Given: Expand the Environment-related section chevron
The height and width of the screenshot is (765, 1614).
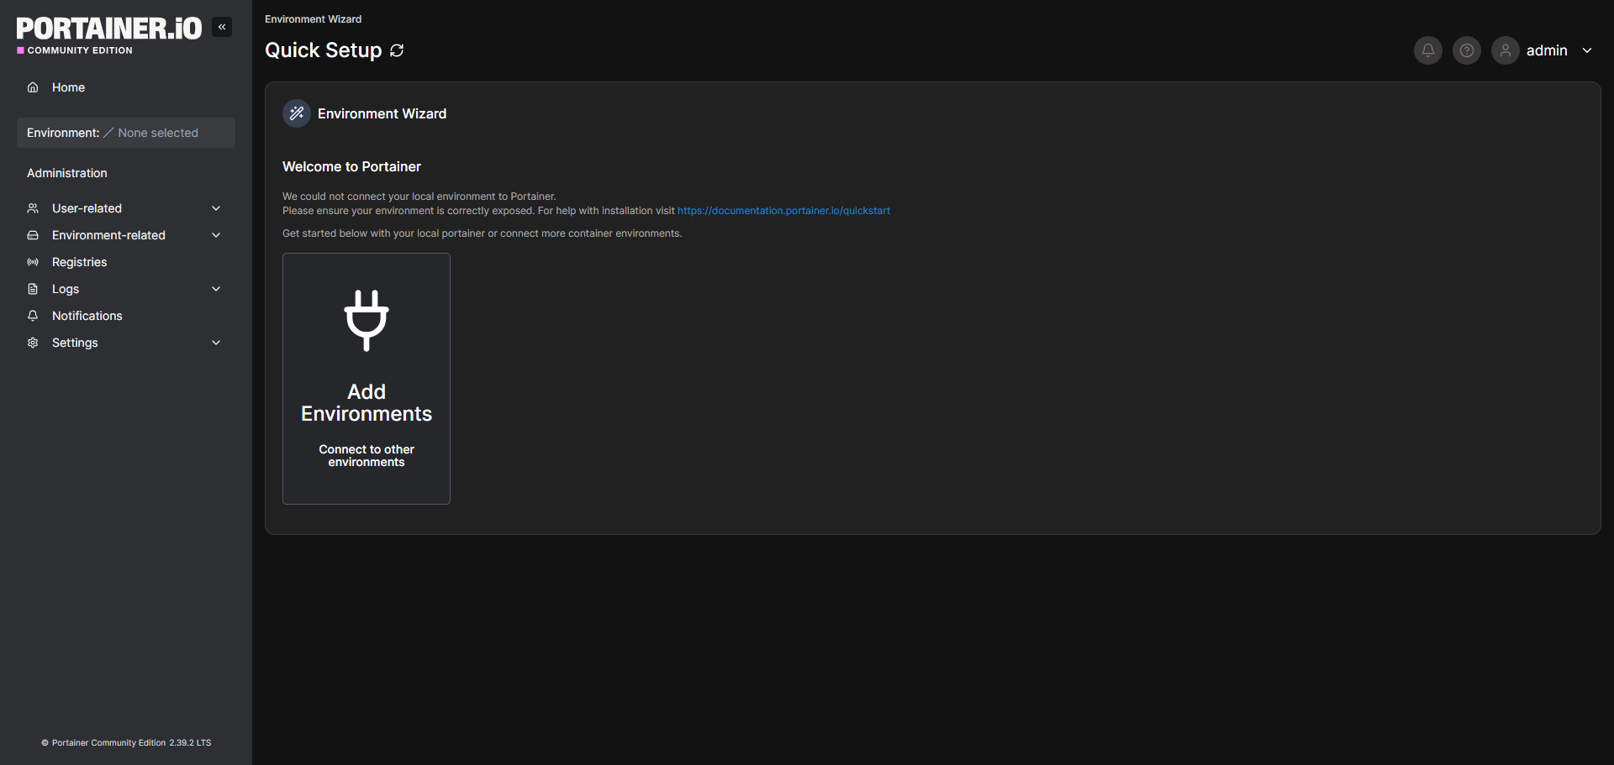Looking at the screenshot, I should click(x=216, y=235).
